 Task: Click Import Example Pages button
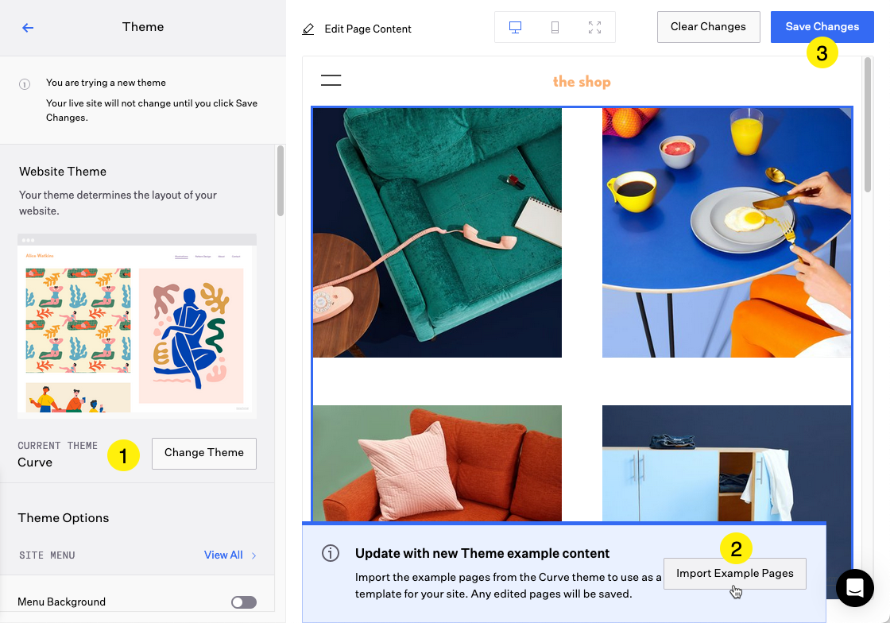coord(734,574)
